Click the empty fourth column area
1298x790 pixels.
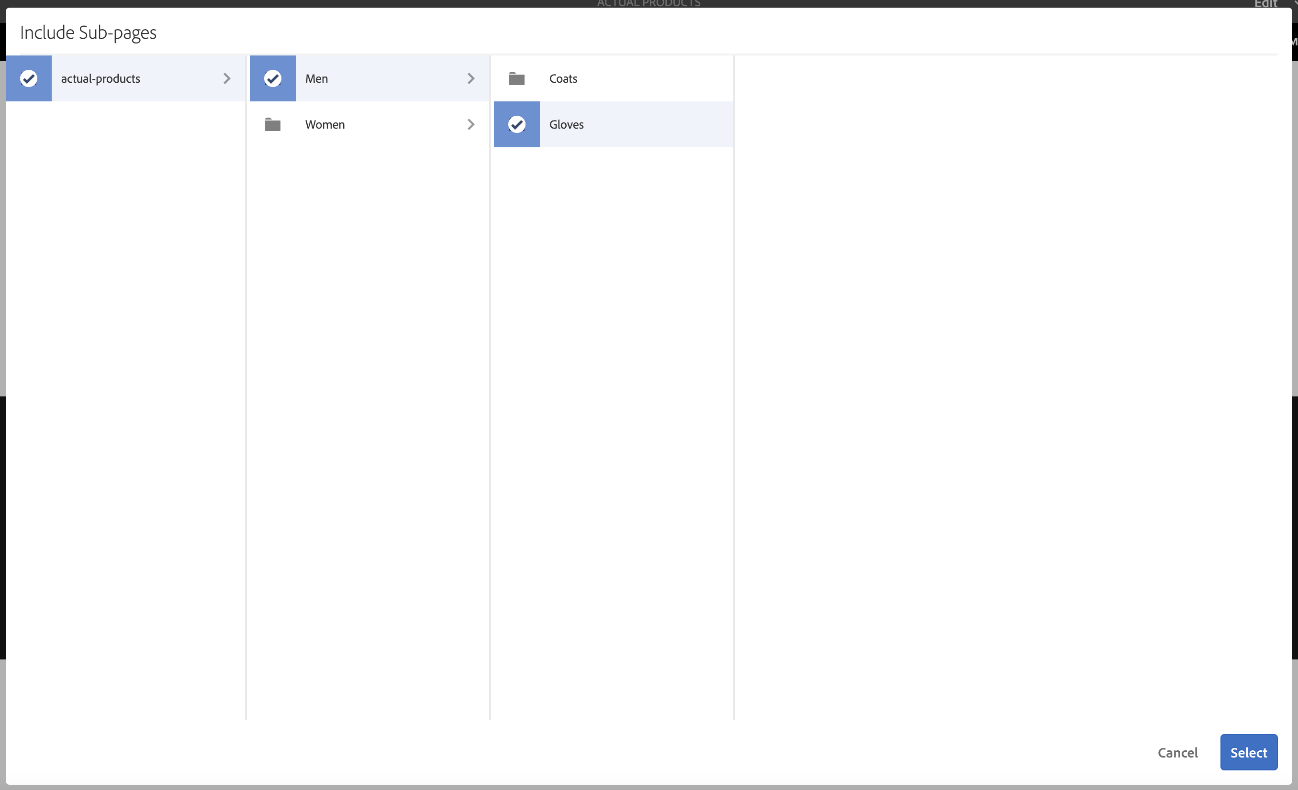tap(1001, 368)
